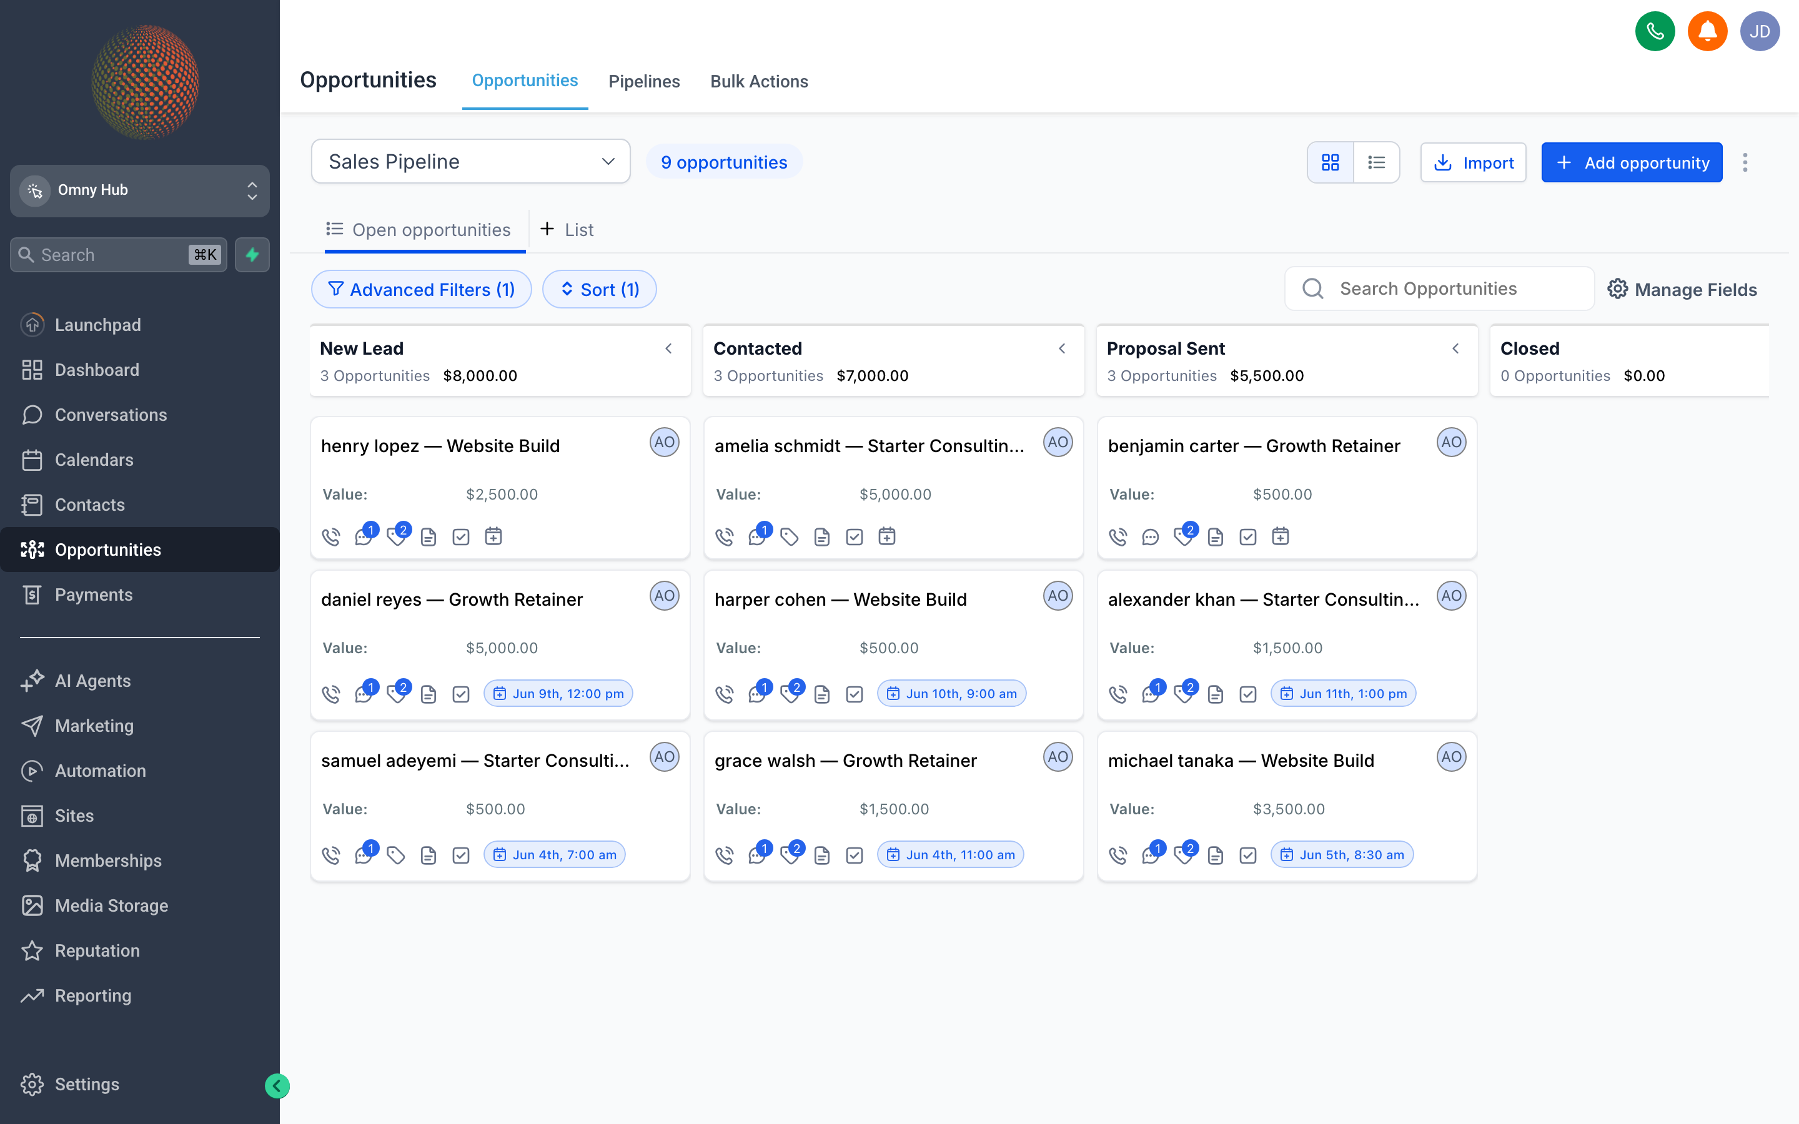Open tasks checkbox on benjamin carter card
Image resolution: width=1799 pixels, height=1124 pixels.
click(x=1247, y=537)
